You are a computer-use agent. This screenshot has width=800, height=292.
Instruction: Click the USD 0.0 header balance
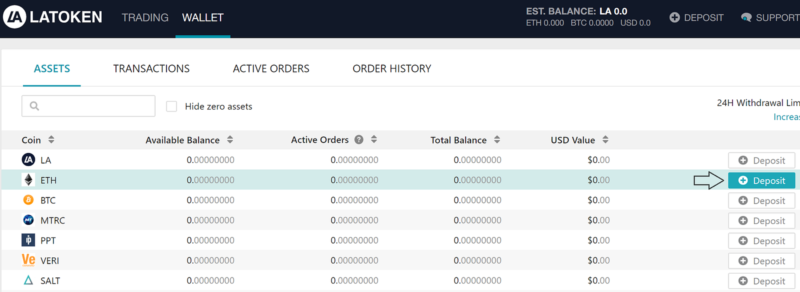click(635, 23)
